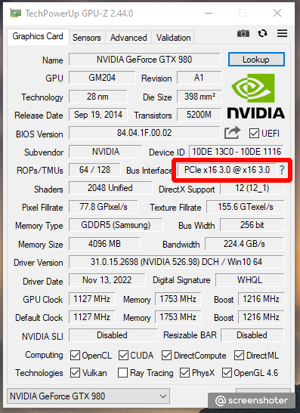Toggle the OpenCL checkbox
Viewport: 300px width, 413px height.
(75, 356)
